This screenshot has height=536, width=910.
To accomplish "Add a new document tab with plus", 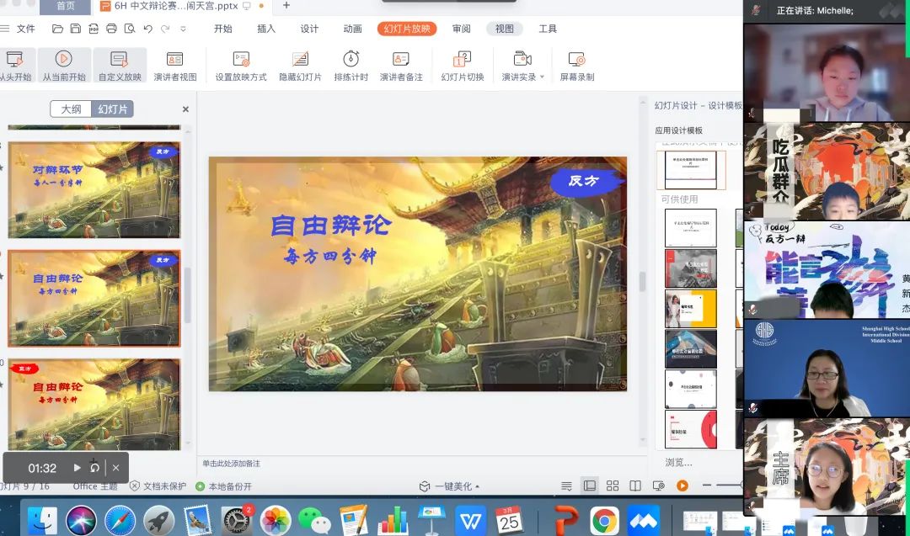I will point(286,6).
